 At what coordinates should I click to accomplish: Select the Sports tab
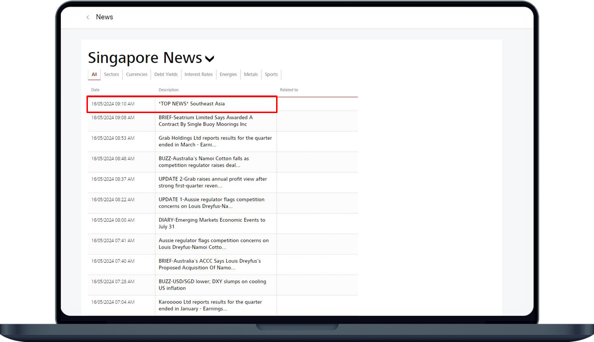click(x=271, y=75)
